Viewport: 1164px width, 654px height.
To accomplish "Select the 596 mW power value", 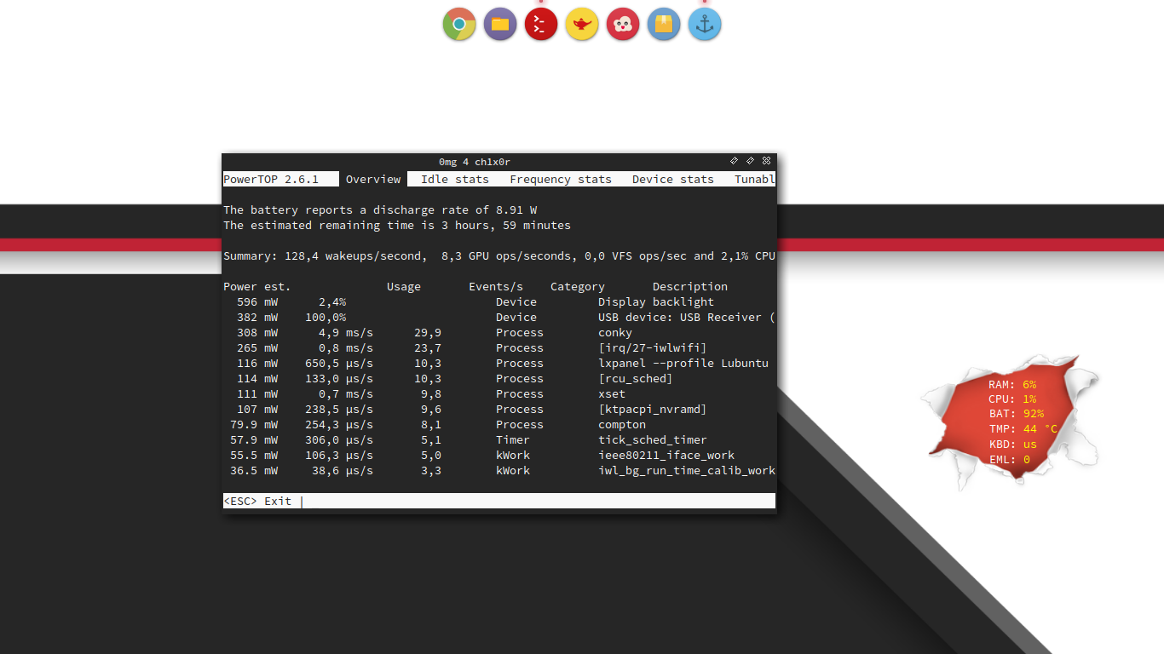I will coord(257,301).
